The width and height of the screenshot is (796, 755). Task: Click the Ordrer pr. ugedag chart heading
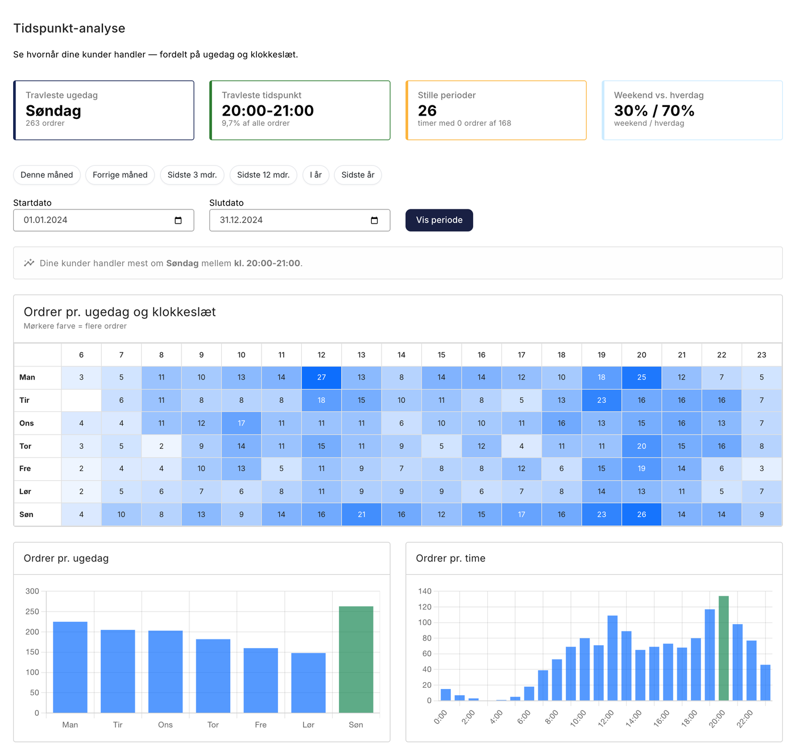tap(66, 558)
